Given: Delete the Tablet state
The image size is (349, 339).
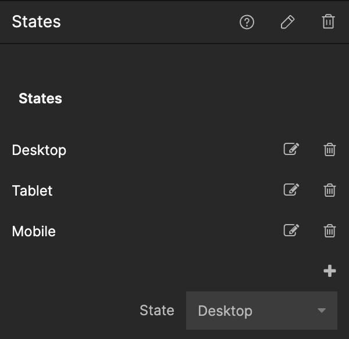Looking at the screenshot, I should [329, 190].
